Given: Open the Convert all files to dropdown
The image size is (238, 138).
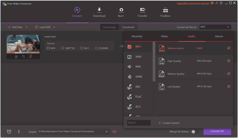Looking at the screenshot, I should point(215,27).
